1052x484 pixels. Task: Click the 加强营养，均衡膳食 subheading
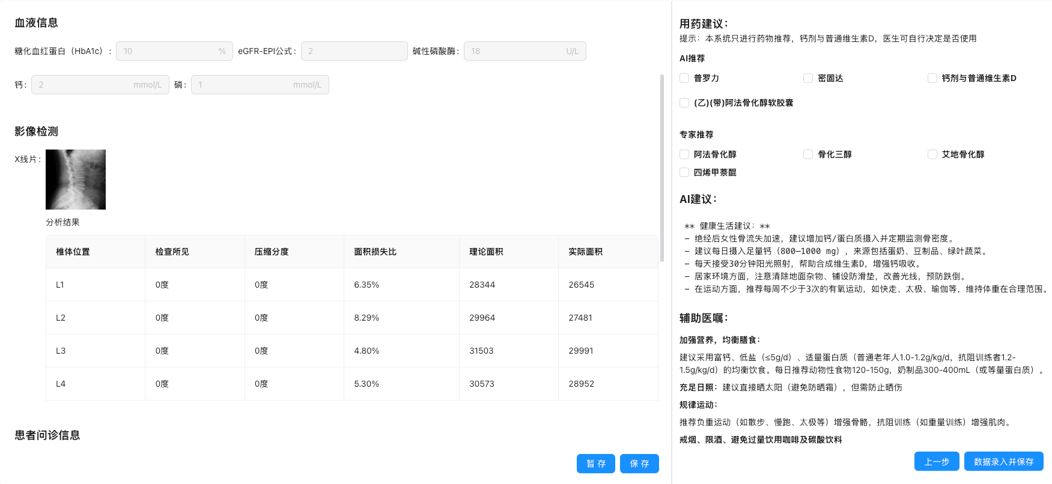point(720,340)
